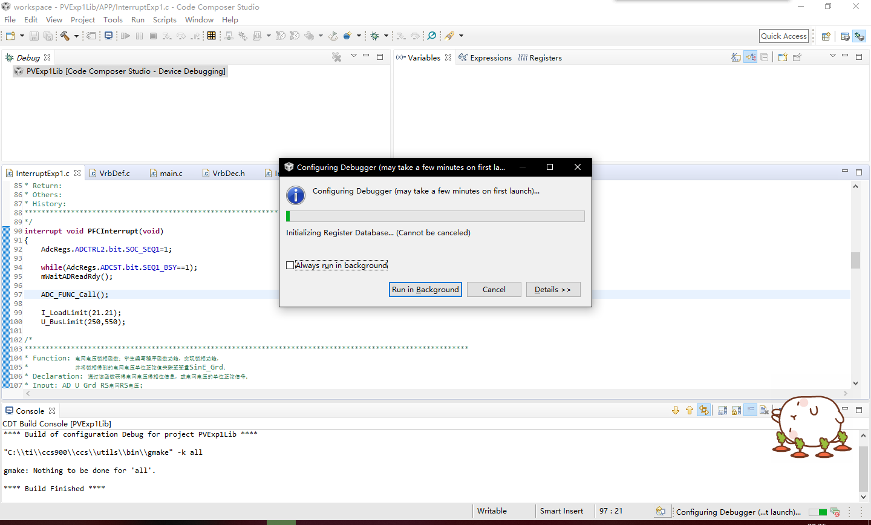This screenshot has height=525, width=871.
Task: Open the Scripts menu
Action: pyautogui.click(x=165, y=19)
